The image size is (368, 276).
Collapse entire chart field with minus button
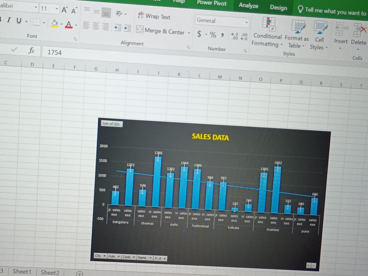tap(314, 266)
